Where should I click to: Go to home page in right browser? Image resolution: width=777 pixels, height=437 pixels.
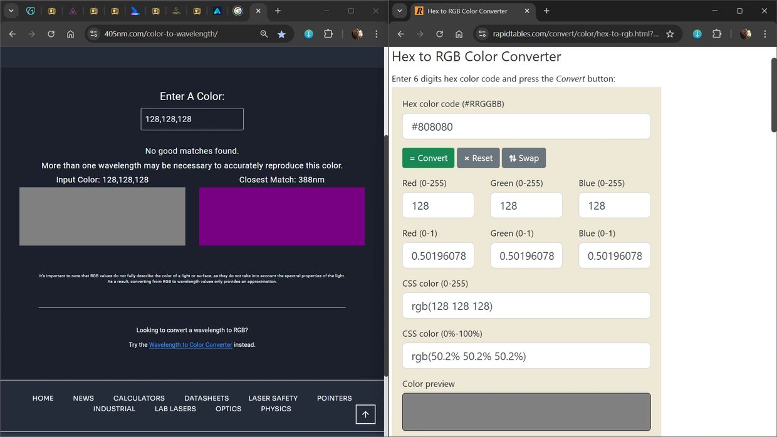(x=459, y=34)
